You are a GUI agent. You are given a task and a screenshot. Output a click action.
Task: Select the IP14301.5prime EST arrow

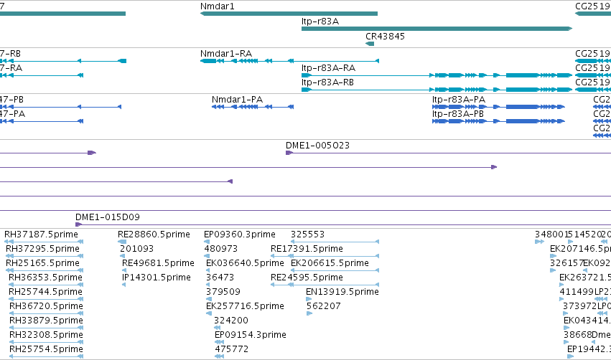tap(123, 285)
